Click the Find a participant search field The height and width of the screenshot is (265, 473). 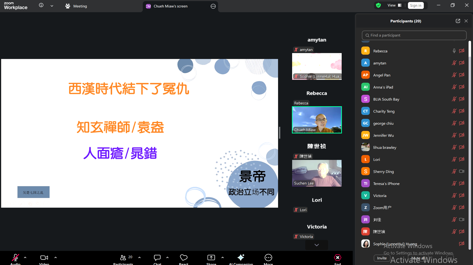click(x=414, y=35)
